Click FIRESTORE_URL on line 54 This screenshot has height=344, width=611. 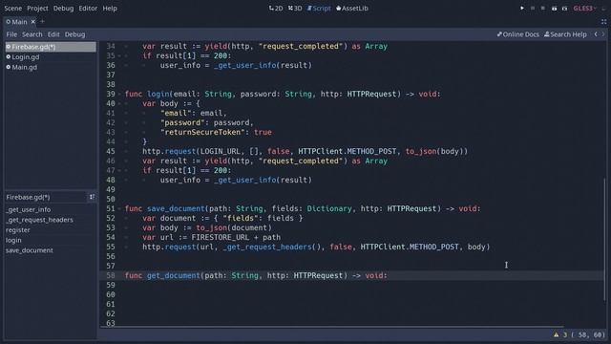221,238
